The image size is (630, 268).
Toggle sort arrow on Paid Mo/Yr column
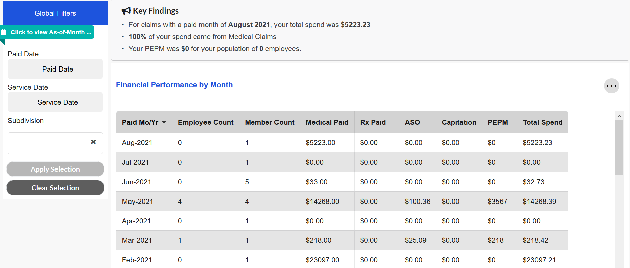click(164, 122)
